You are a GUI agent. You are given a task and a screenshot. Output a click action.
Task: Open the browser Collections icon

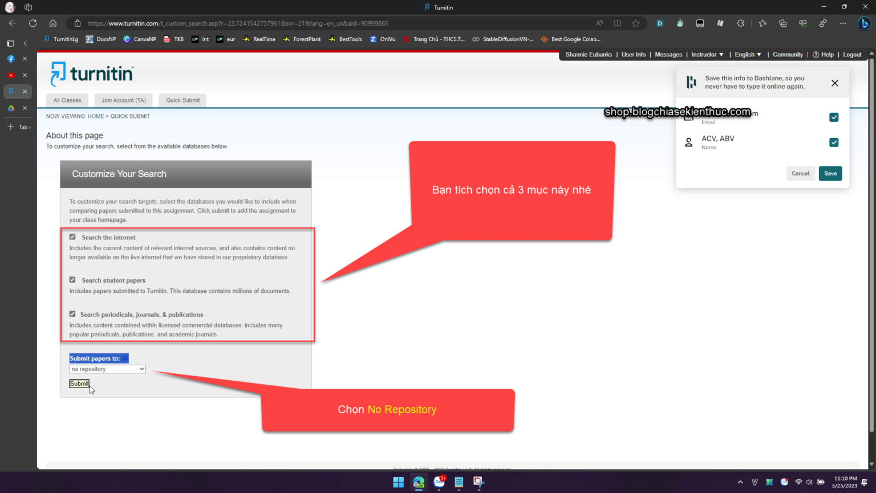point(782,23)
